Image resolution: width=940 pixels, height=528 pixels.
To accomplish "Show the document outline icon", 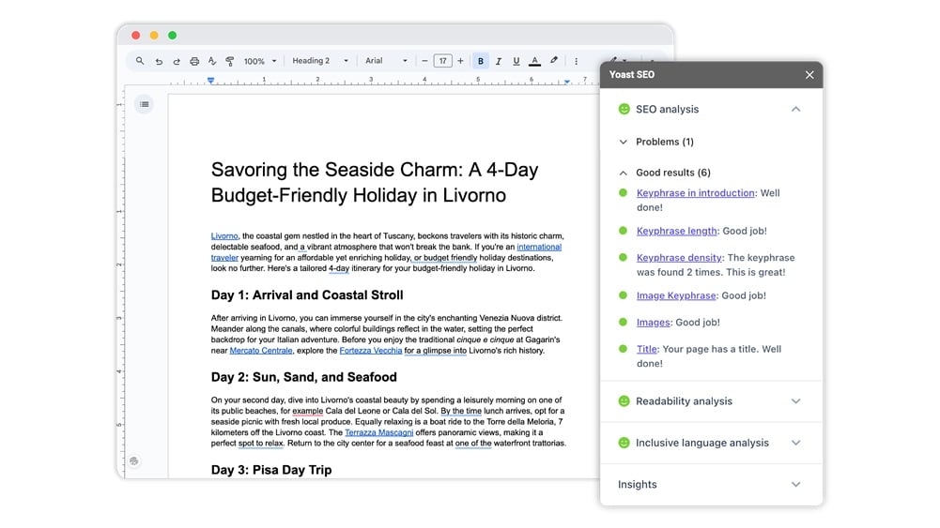I will click(x=144, y=104).
